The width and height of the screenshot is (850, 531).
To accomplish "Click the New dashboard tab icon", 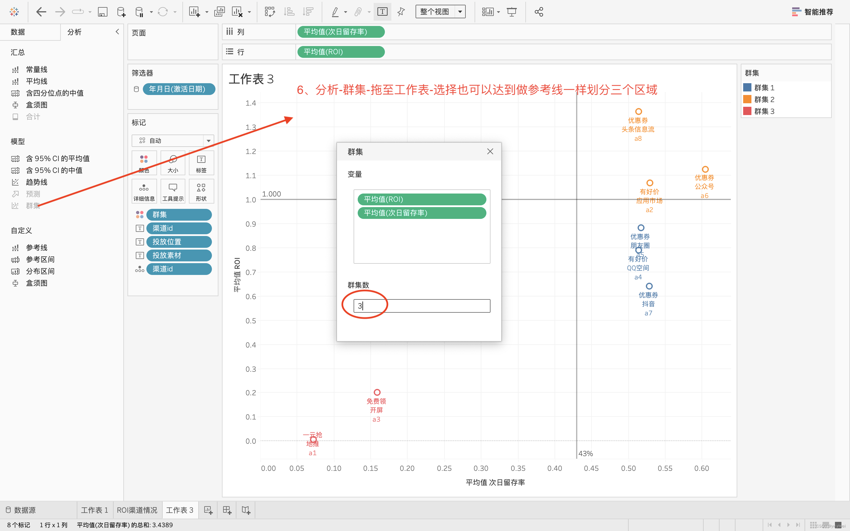I will [227, 510].
